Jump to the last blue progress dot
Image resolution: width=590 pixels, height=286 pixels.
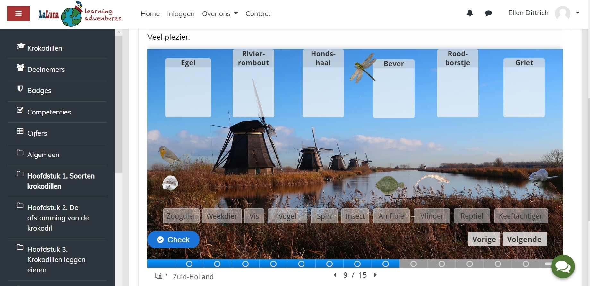coord(386,264)
